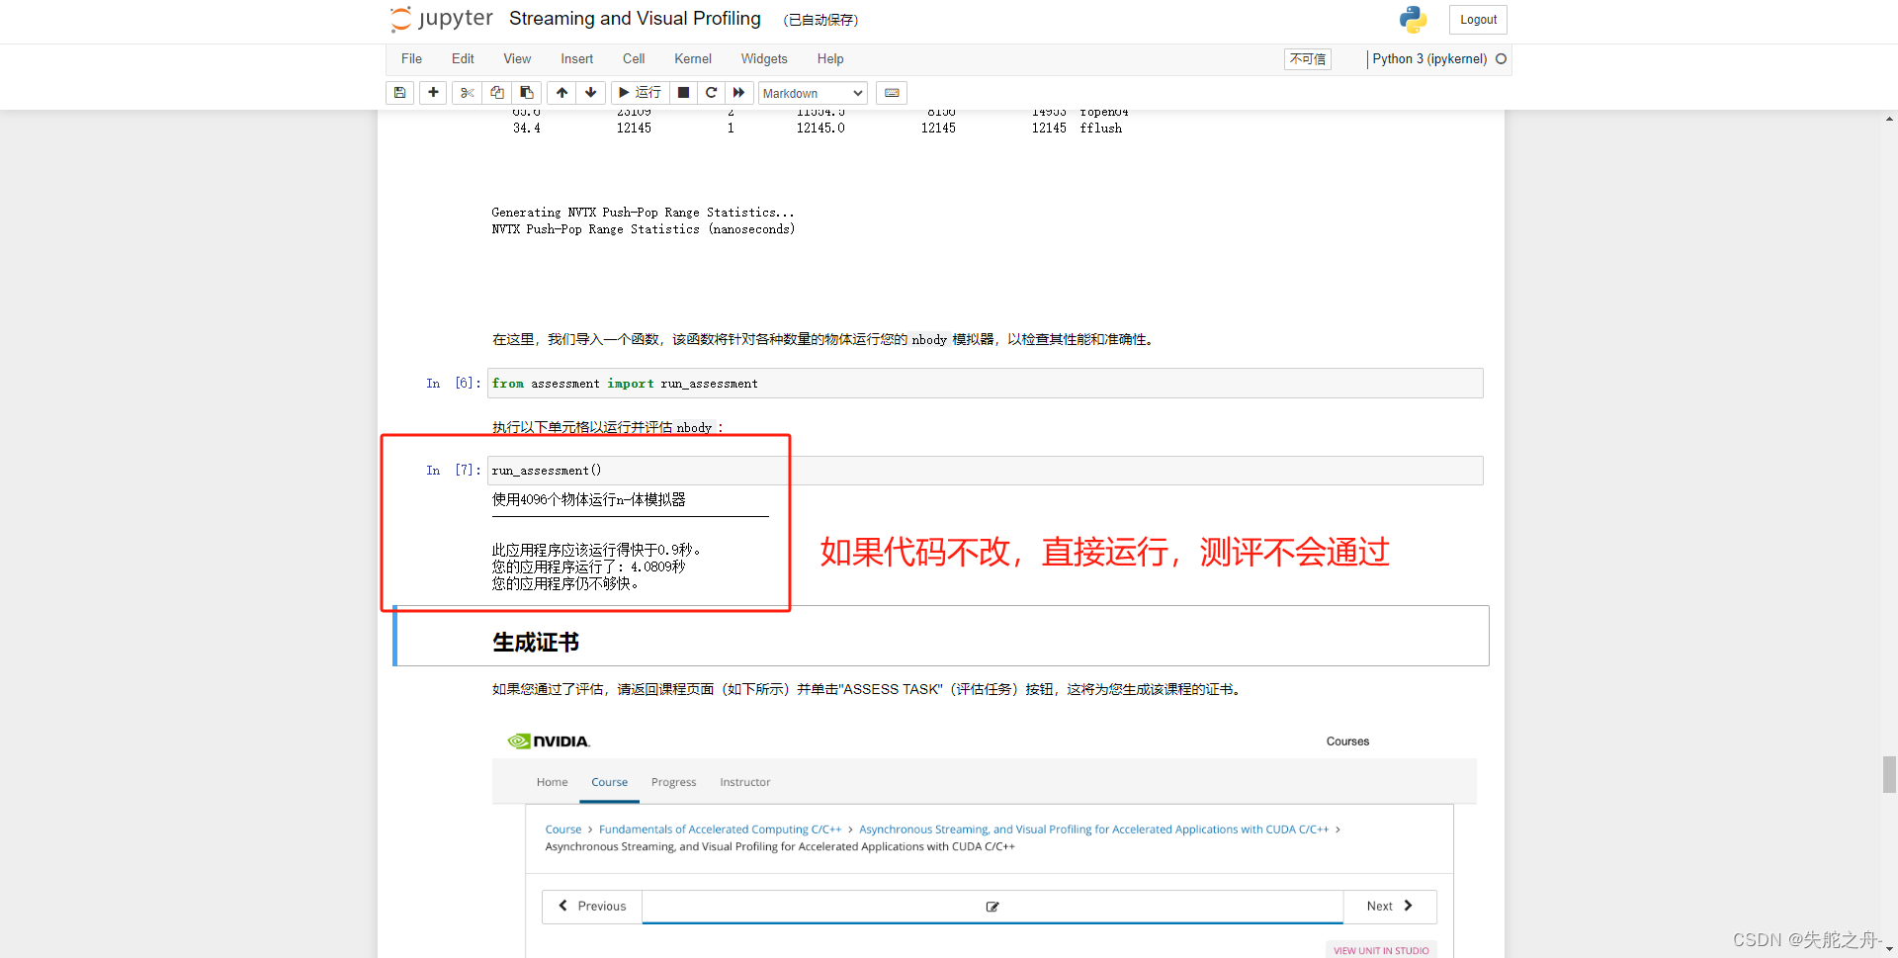
Task: Click the Python logo icon
Action: pos(1413,20)
